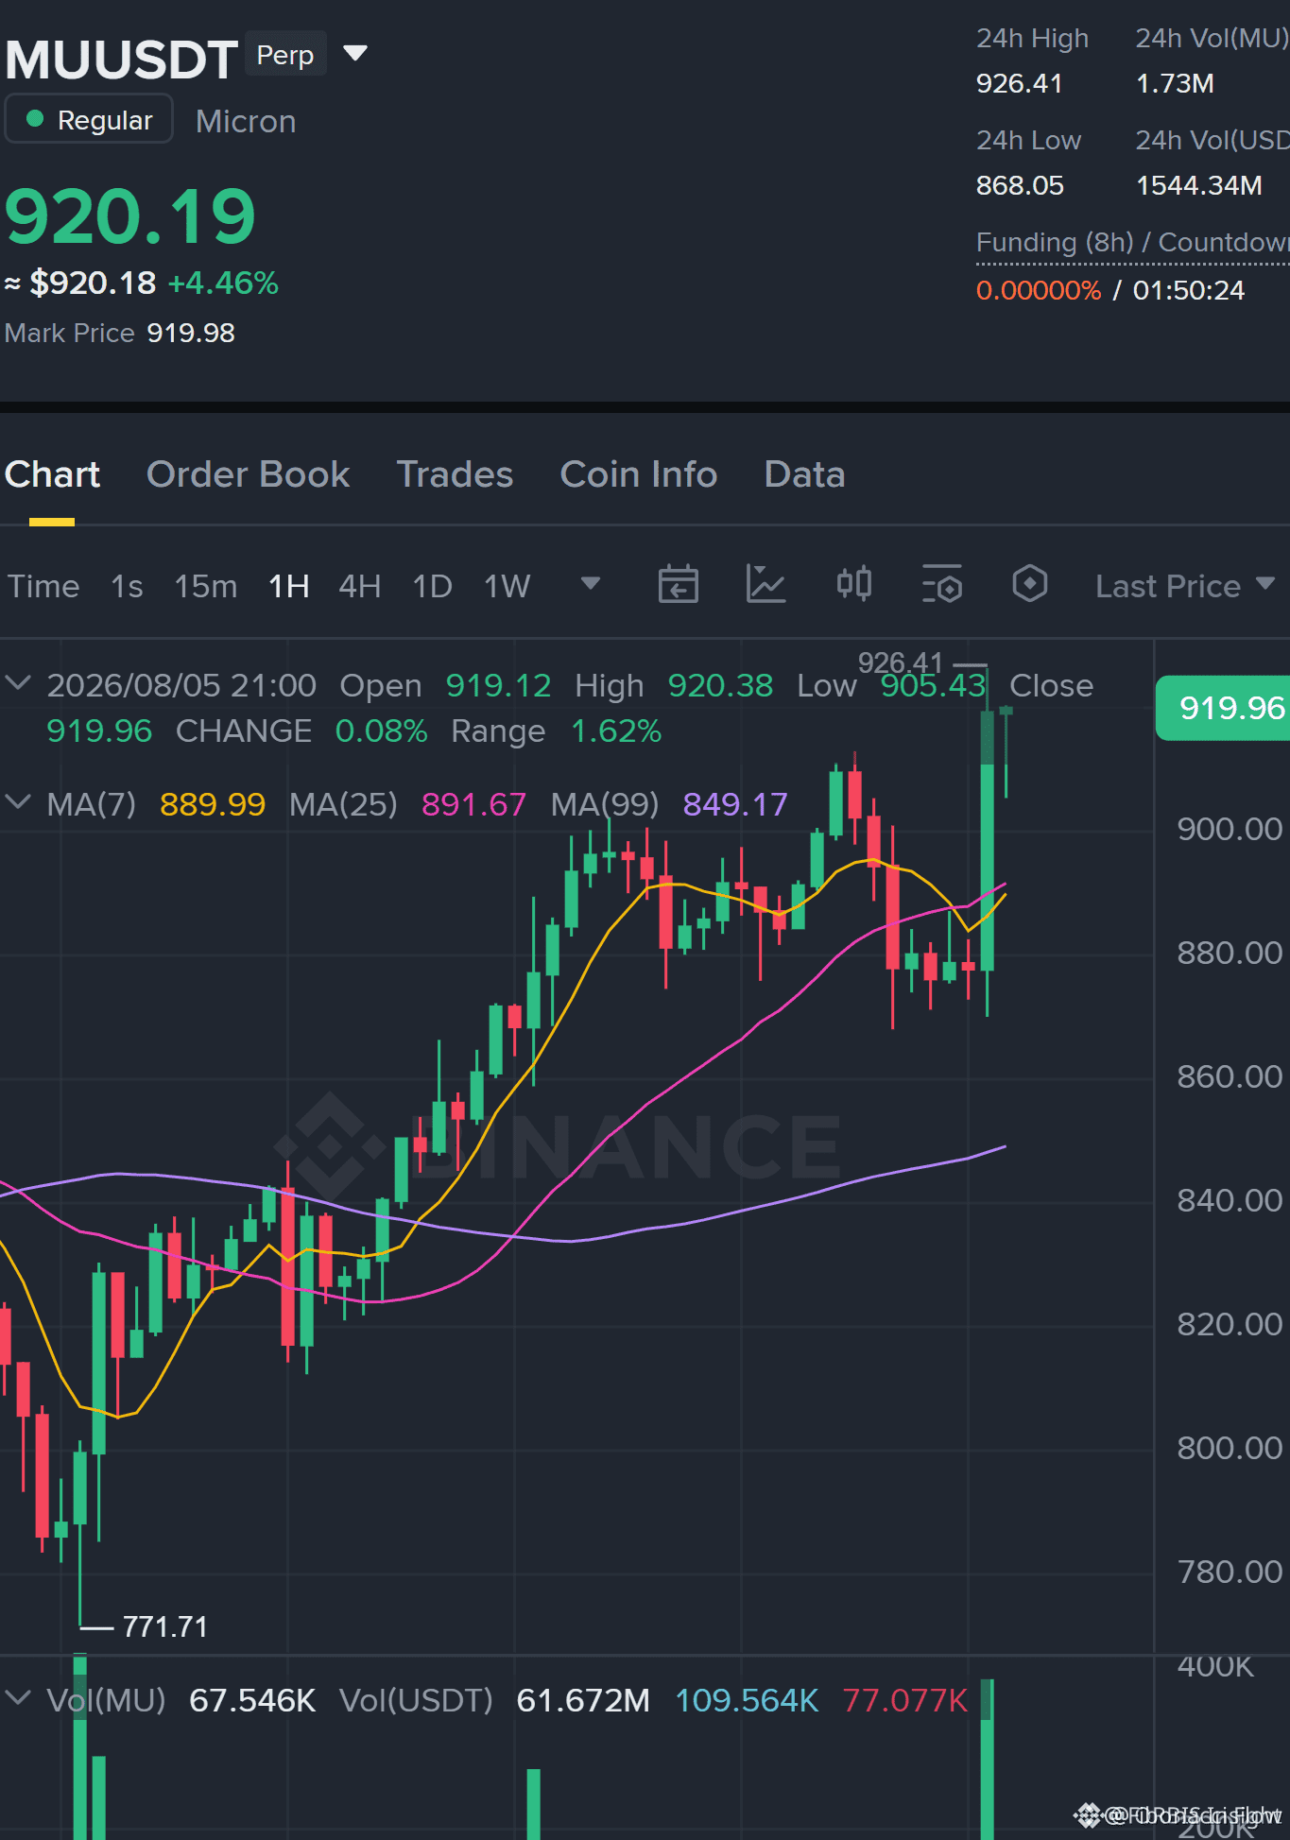Select the 15m interval
Viewport: 1290px width, 1840px height.
pos(205,586)
